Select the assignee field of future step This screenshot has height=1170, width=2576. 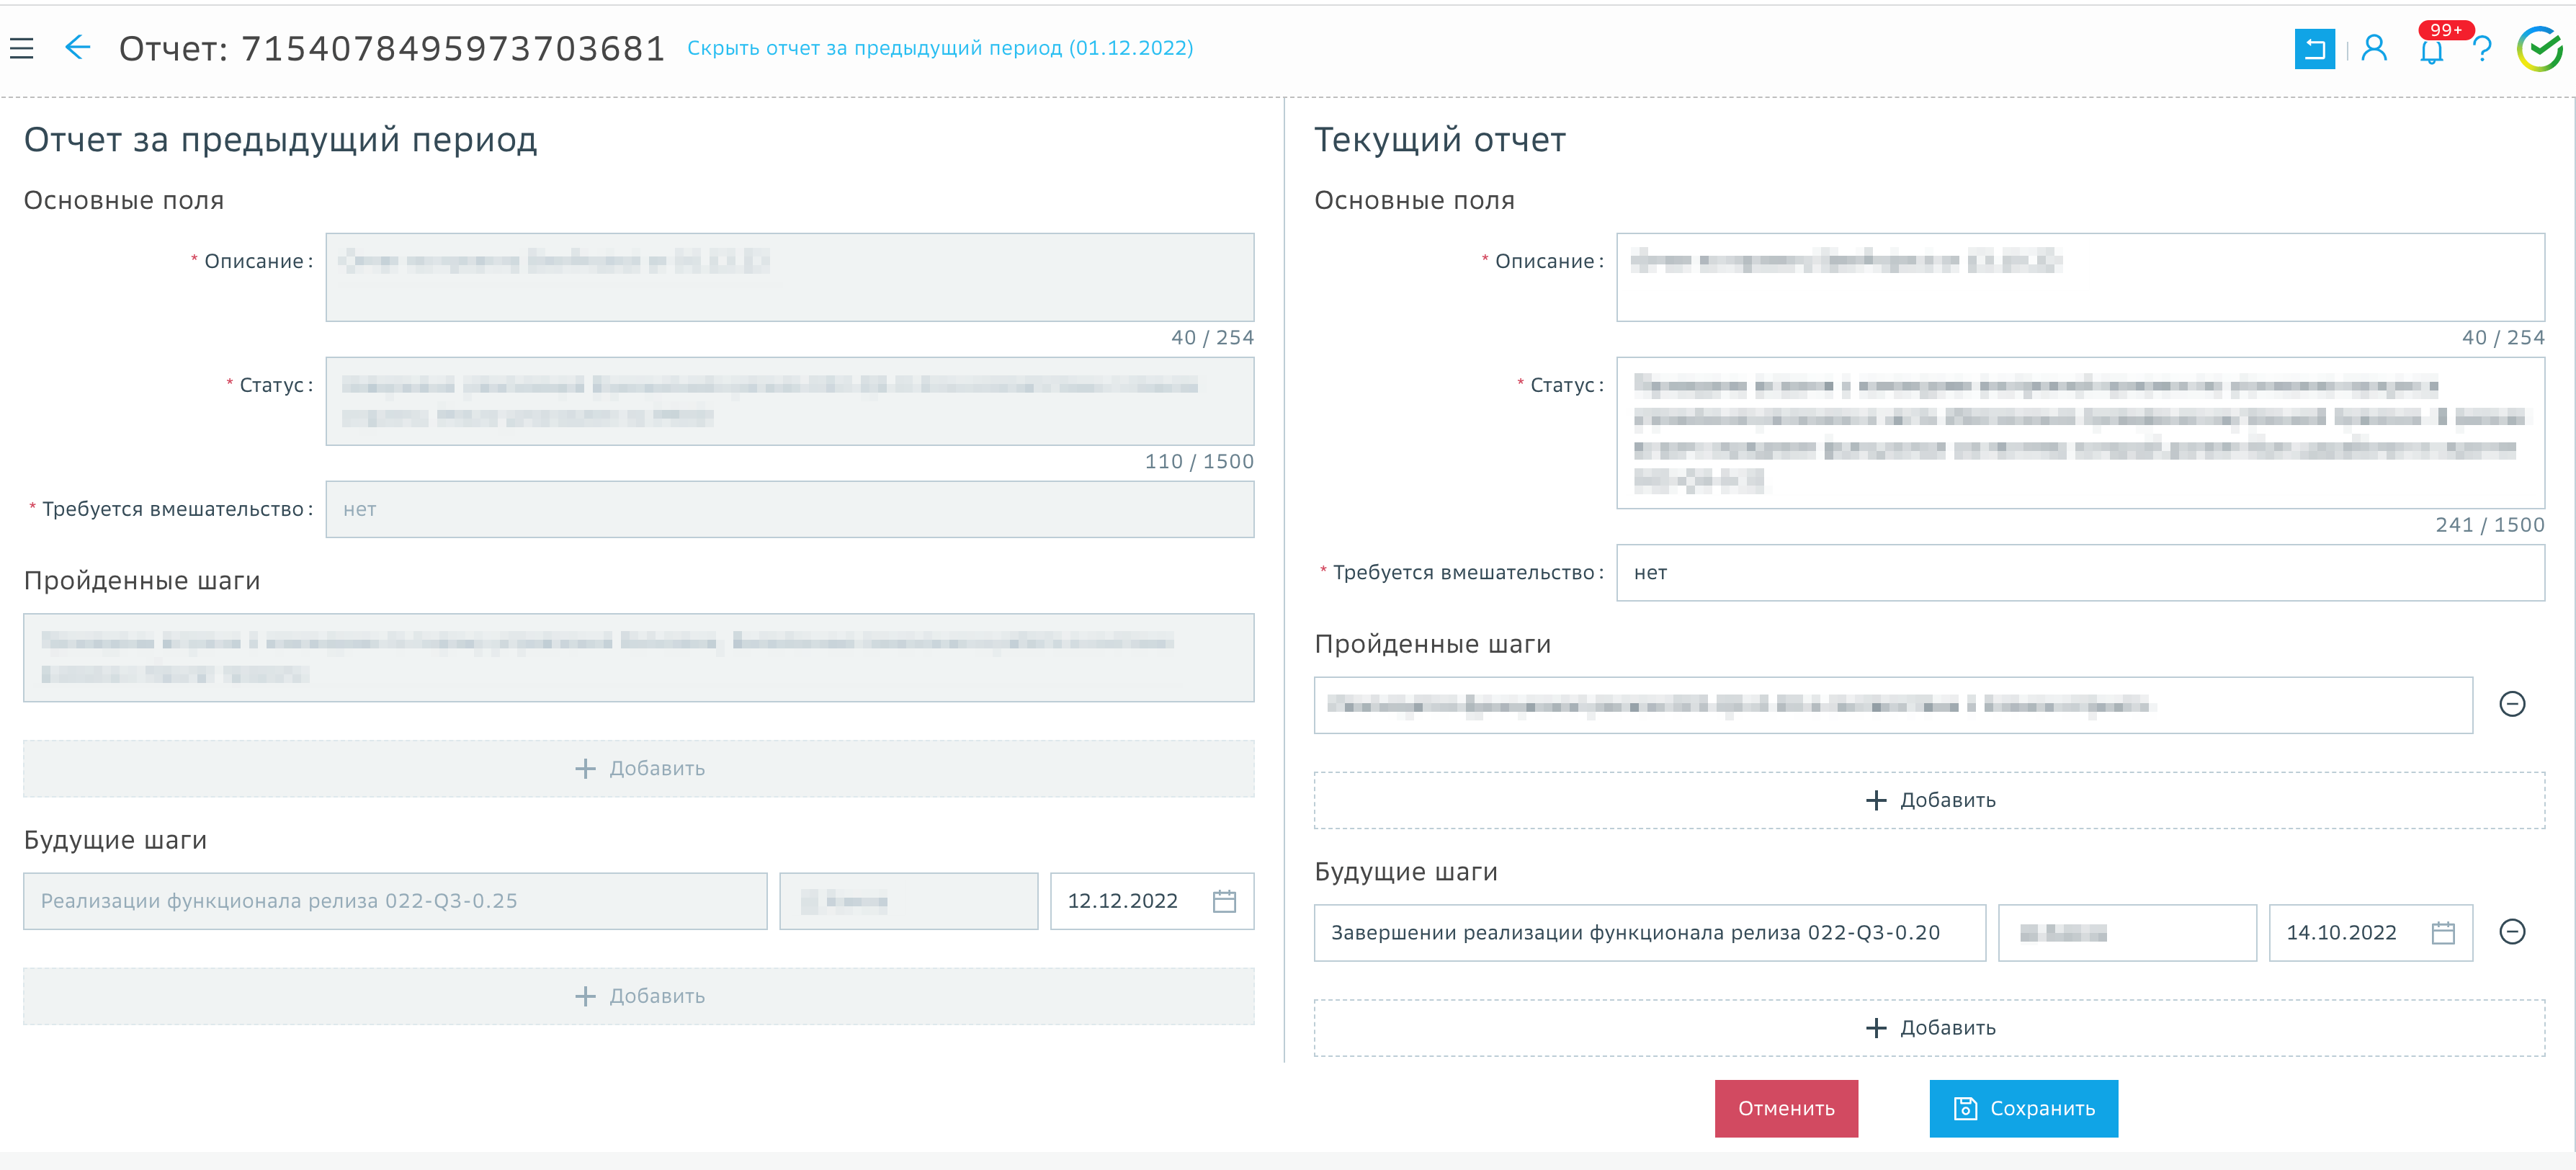pos(2126,932)
